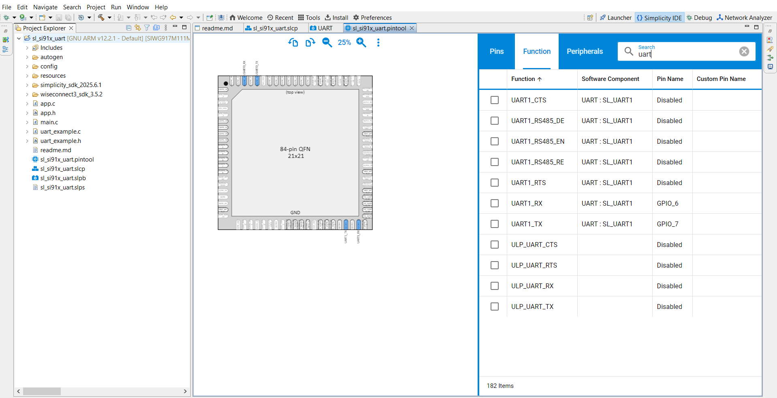Rotate pin view clockwise

pos(310,43)
